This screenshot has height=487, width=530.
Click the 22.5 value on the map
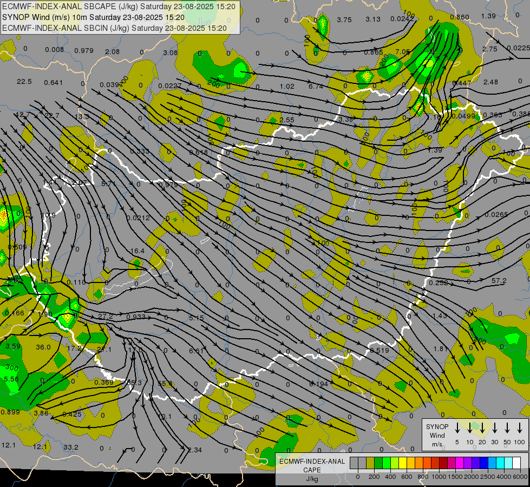tap(24, 82)
